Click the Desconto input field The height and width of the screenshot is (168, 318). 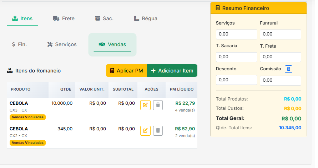(236, 80)
